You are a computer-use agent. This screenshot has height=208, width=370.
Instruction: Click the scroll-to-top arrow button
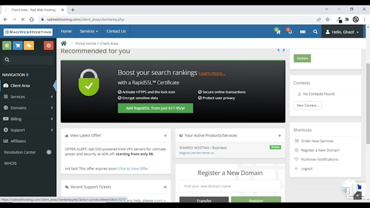click(x=357, y=196)
